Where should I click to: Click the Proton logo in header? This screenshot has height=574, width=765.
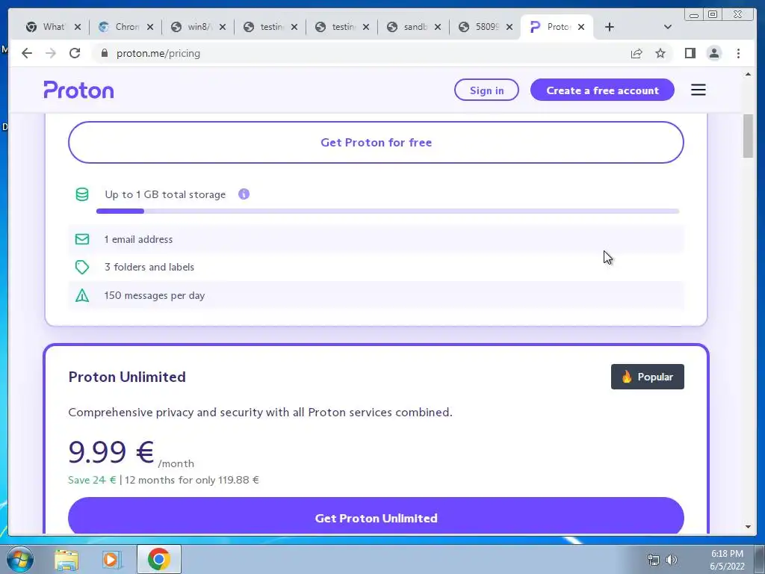78,90
